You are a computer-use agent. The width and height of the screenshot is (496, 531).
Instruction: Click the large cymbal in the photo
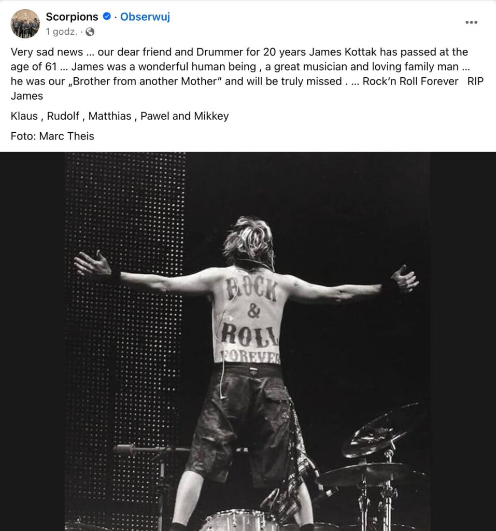click(x=382, y=430)
